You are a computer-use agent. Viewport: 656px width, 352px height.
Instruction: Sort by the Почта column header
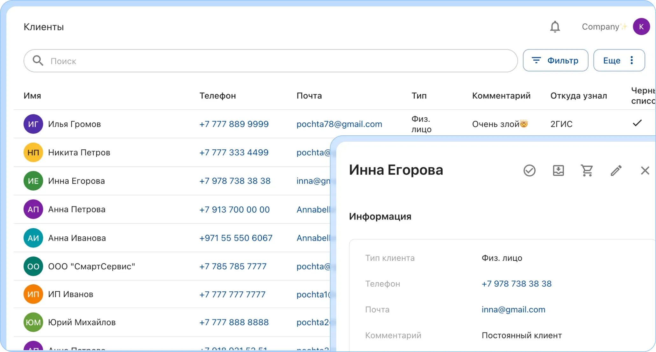click(x=309, y=96)
